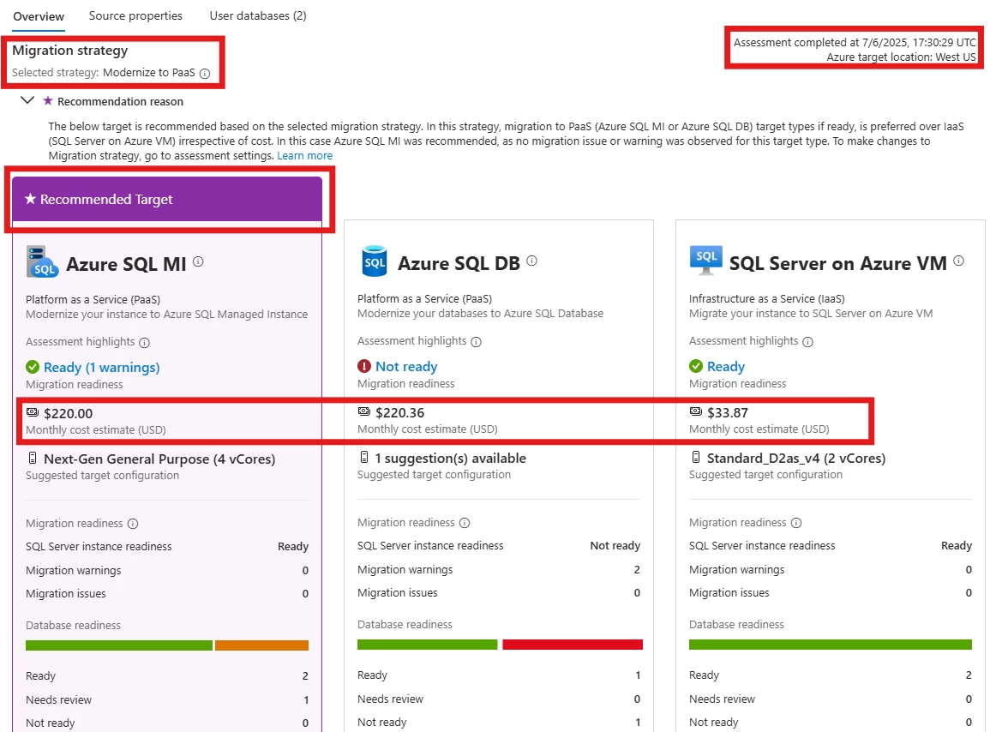Click Migration readiness info icon in SQL DB card
The height and width of the screenshot is (732, 996).
465,523
